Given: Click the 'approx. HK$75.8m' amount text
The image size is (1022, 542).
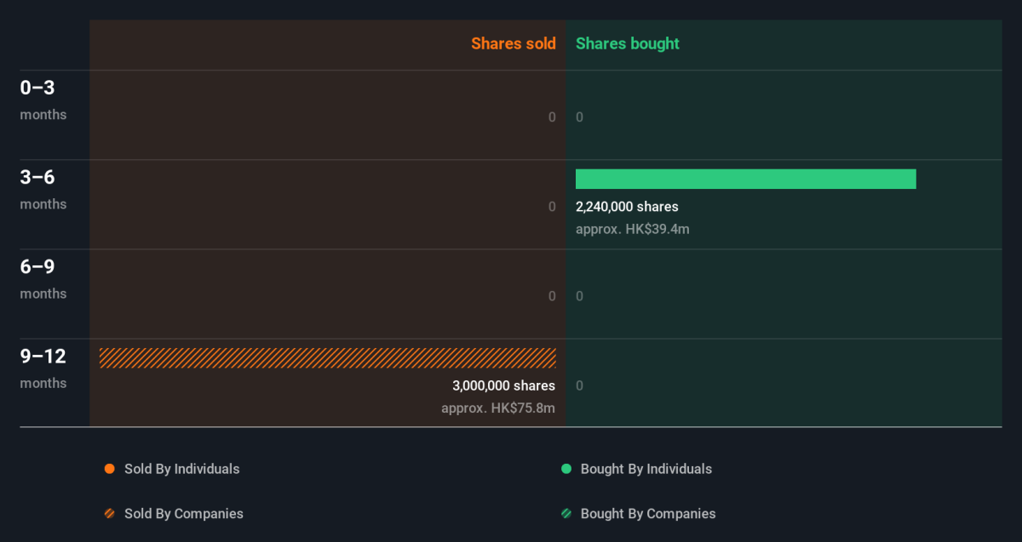Looking at the screenshot, I should (497, 408).
